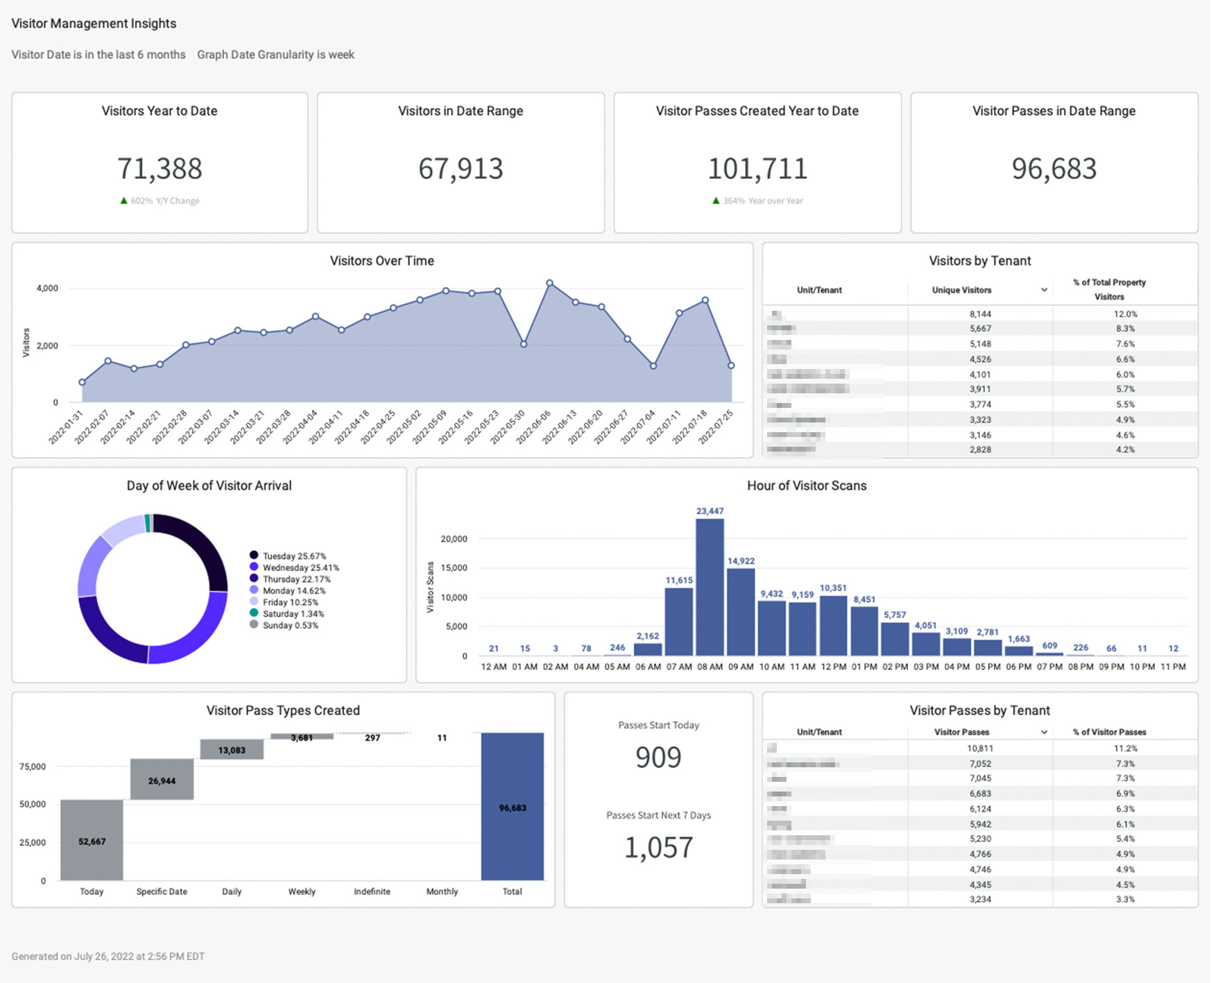Click the green triangle beside 364% Year over Year

[716, 200]
